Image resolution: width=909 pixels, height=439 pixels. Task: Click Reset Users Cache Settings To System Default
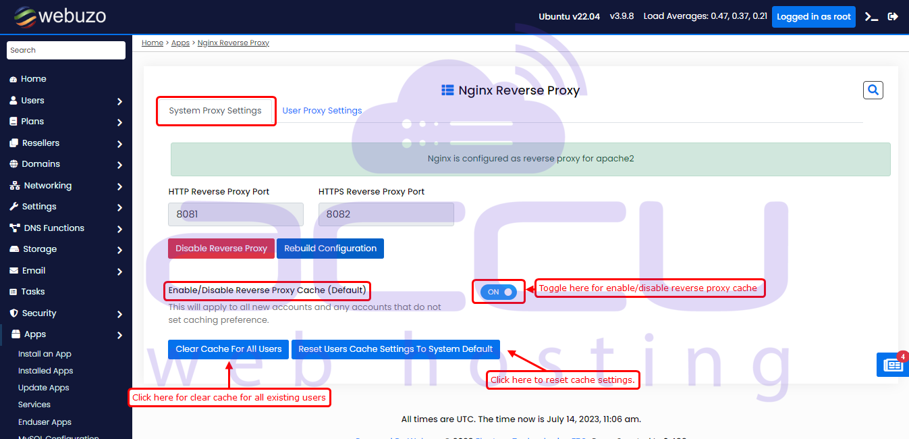(395, 349)
